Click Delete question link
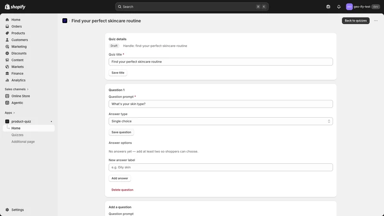The image size is (384, 216). click(x=122, y=190)
